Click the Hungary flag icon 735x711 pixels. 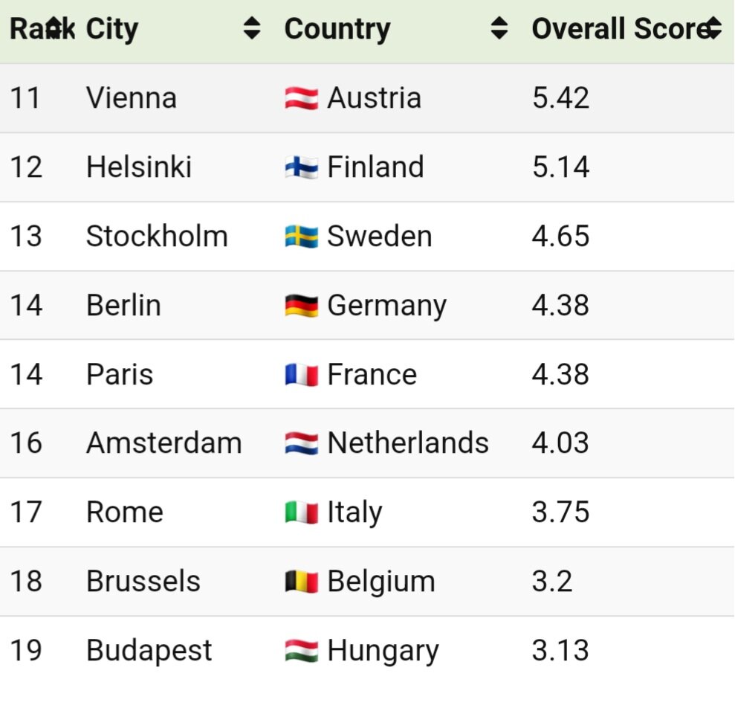[x=301, y=651]
